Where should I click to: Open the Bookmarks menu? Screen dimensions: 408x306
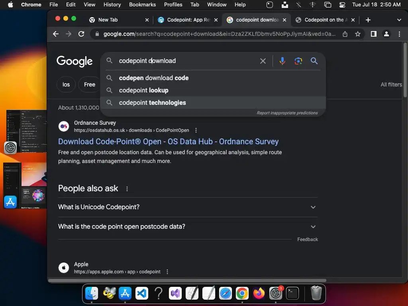point(142,5)
